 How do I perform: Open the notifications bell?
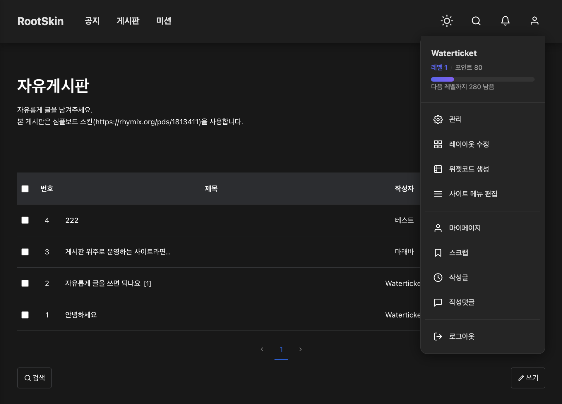click(505, 21)
